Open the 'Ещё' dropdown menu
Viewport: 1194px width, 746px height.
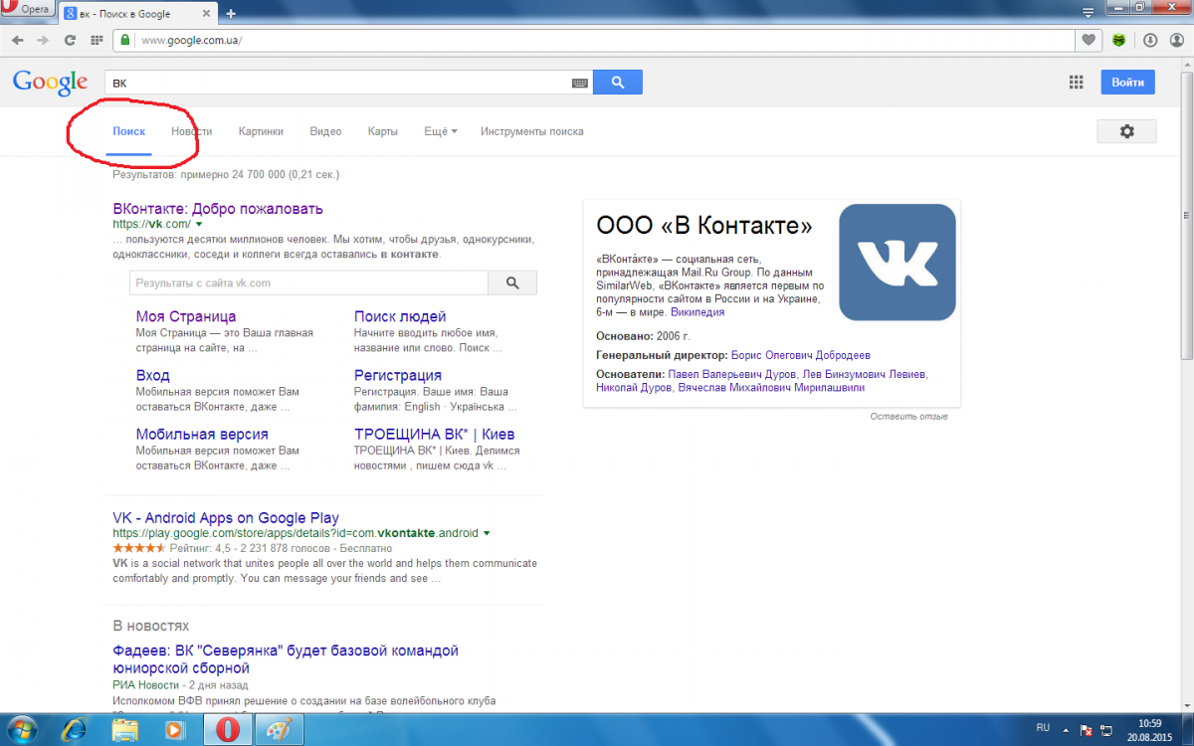441,131
